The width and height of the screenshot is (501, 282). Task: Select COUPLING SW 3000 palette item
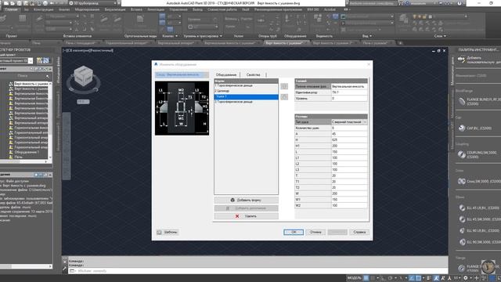click(x=478, y=155)
